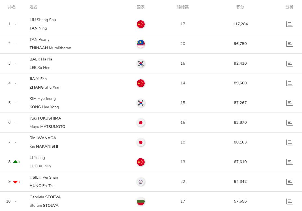Click the Malaysia flag icon
Viewport: 302px width, 211px height.
click(x=140, y=44)
